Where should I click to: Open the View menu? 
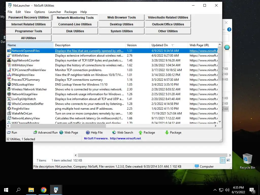(27, 12)
